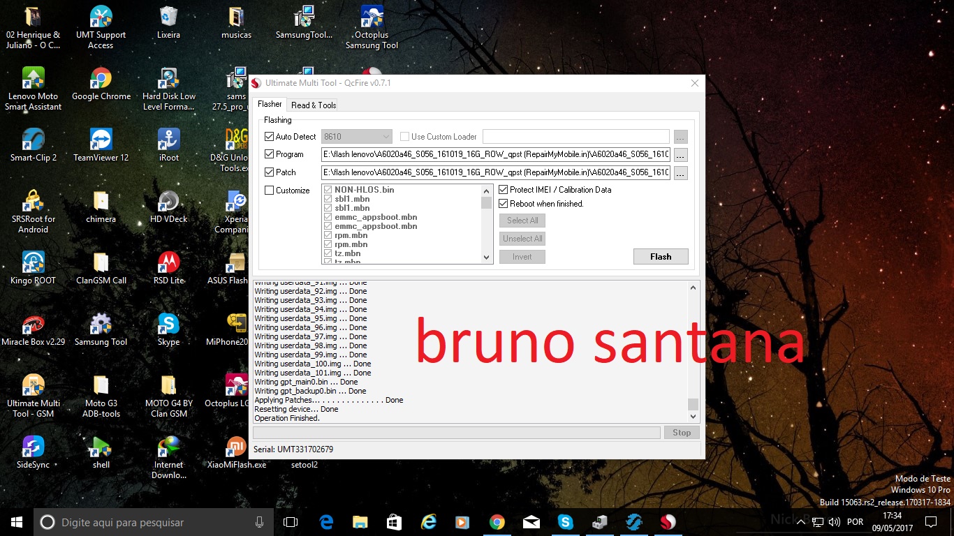Image resolution: width=954 pixels, height=536 pixels.
Task: Launch the RSD Lite Motorola shortcut
Action: click(168, 269)
